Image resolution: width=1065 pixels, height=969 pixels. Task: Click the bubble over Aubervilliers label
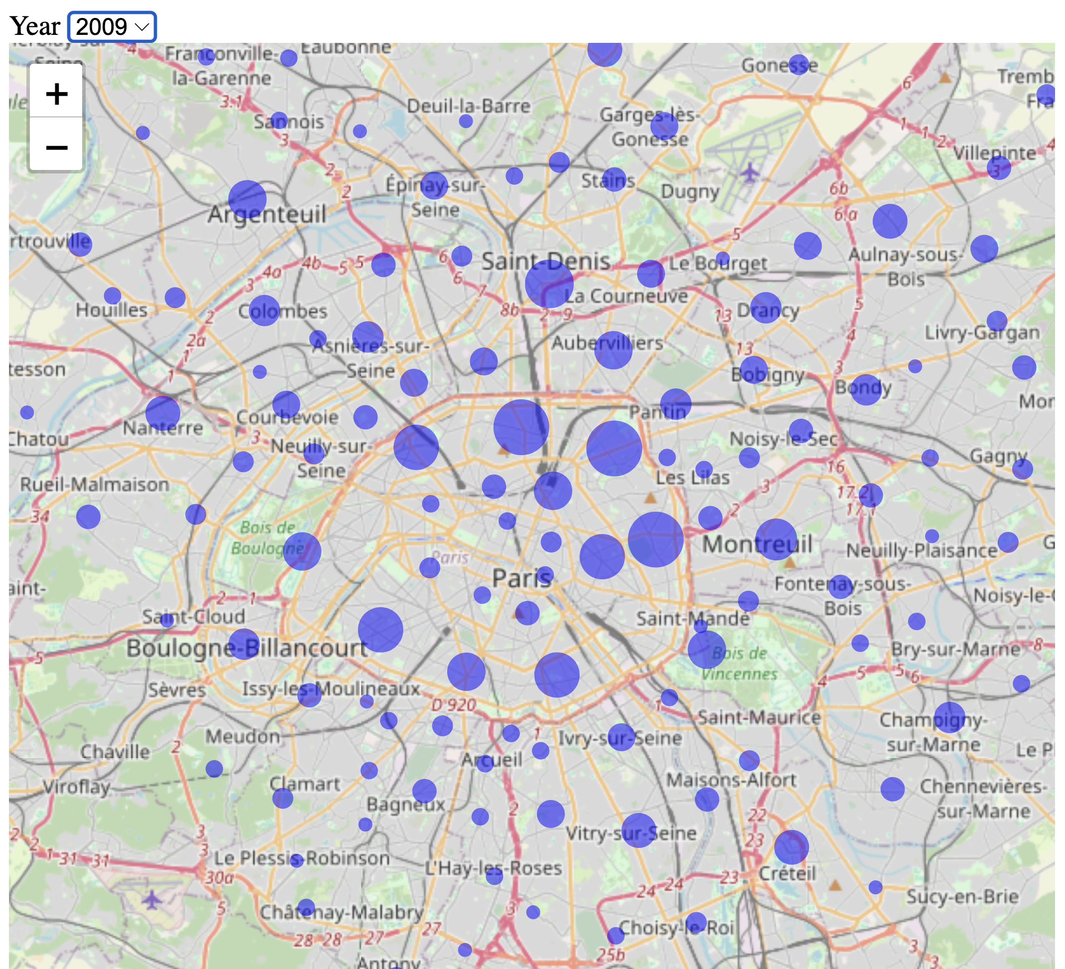click(613, 349)
